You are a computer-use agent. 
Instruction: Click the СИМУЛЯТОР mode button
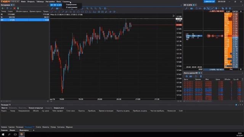coord(209,2)
